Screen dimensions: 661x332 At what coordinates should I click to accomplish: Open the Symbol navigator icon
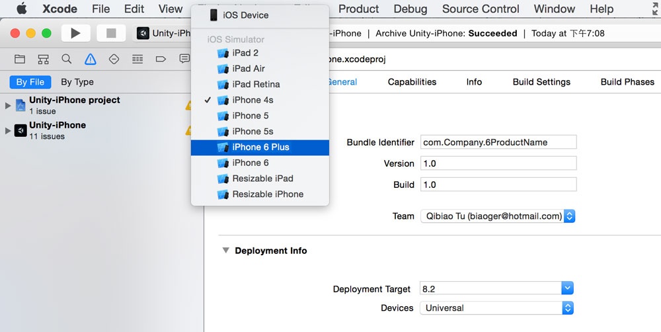tap(44, 59)
